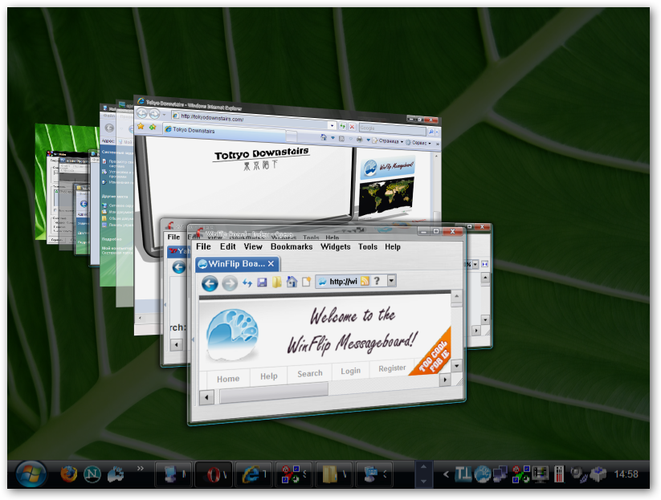Launch Netscape from quick launch
The image size is (661, 500).
[x=92, y=475]
